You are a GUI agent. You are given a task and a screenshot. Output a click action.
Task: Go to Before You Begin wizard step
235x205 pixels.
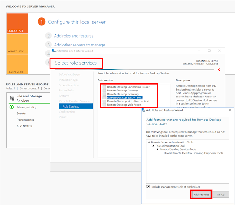pyautogui.click(x=69, y=74)
